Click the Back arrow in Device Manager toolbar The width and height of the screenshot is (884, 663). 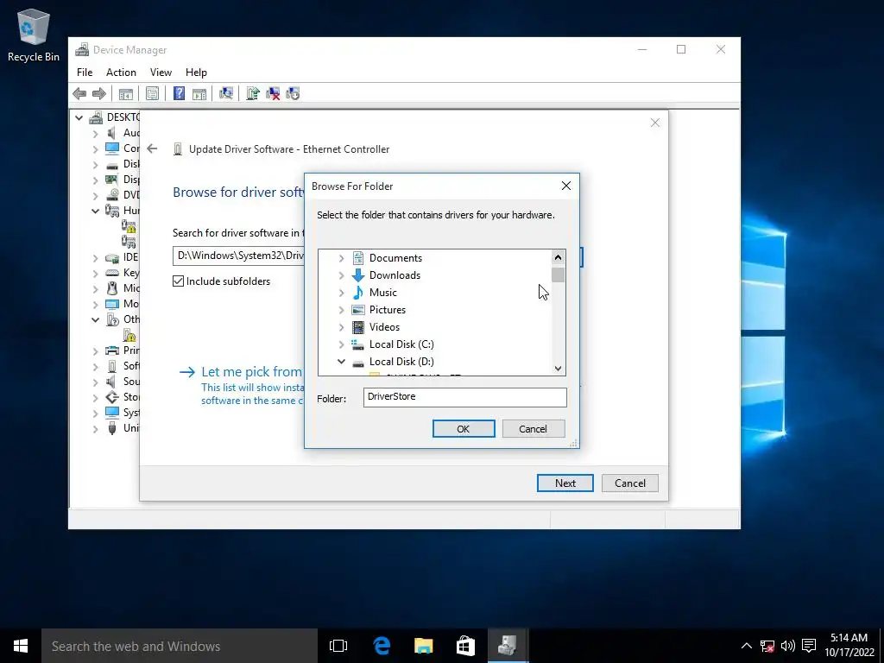79,93
